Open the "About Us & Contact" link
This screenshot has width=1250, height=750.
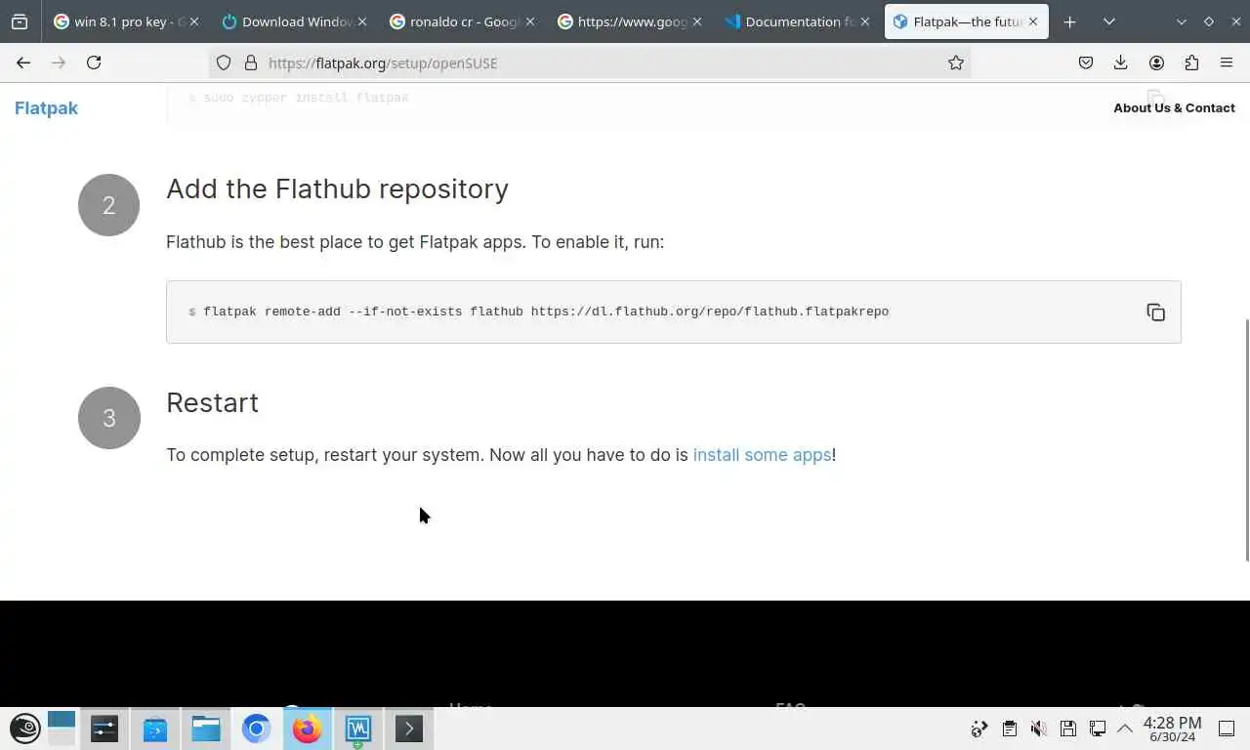pyautogui.click(x=1174, y=107)
